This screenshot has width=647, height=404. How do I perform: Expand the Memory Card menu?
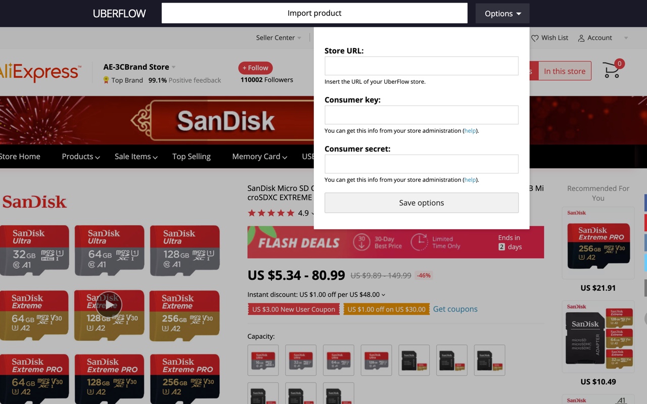260,157
